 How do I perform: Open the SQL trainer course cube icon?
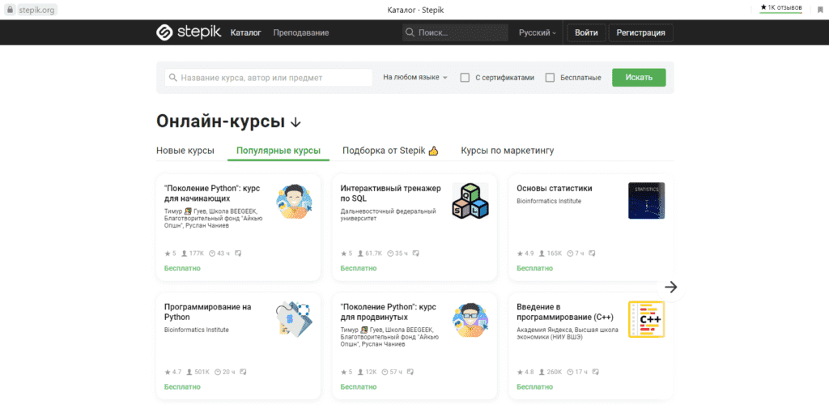pyautogui.click(x=470, y=201)
